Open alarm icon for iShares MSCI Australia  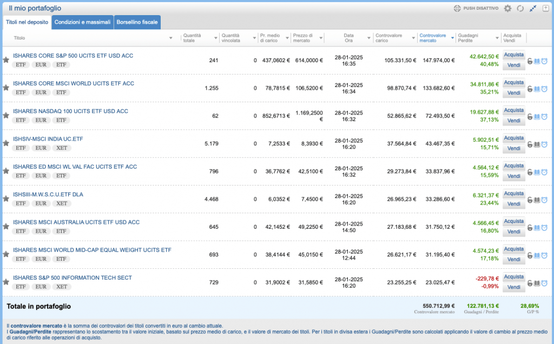[x=544, y=228]
